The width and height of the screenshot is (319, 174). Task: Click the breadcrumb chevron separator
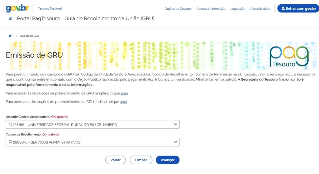[17, 36]
